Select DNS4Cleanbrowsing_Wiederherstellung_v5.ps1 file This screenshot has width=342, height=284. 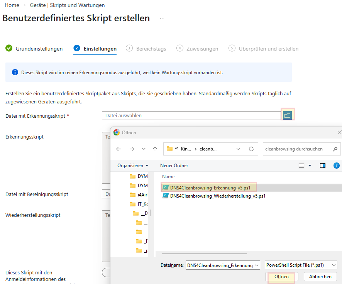coord(218,196)
